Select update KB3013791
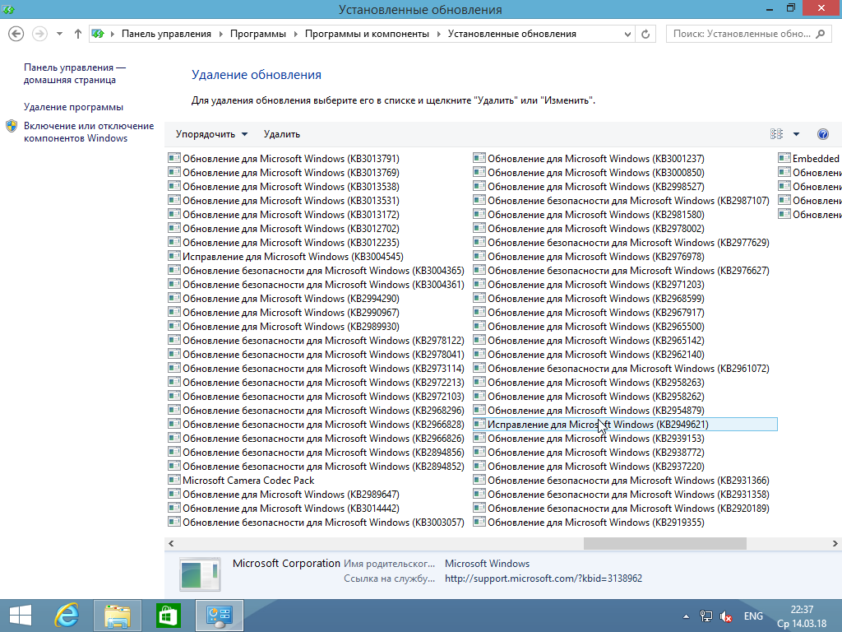842x632 pixels. click(x=290, y=159)
